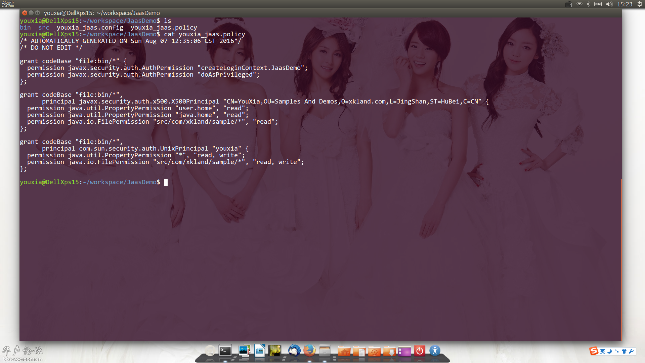The width and height of the screenshot is (645, 363).
Task: Open the blue accessibility dock icon
Action: click(x=435, y=351)
